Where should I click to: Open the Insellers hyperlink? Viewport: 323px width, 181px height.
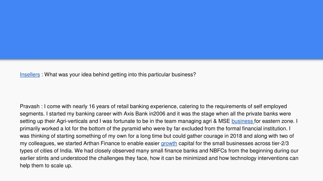click(30, 74)
